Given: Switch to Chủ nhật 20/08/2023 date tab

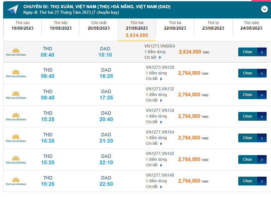Looking at the screenshot, I should pyautogui.click(x=98, y=26).
